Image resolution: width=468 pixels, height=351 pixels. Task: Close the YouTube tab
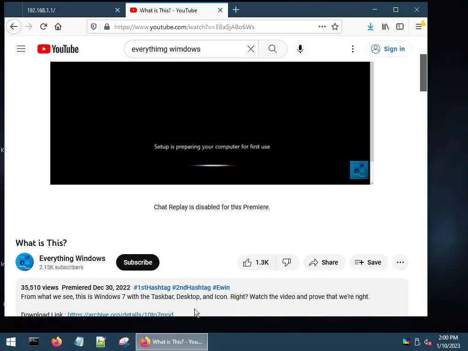click(x=220, y=10)
